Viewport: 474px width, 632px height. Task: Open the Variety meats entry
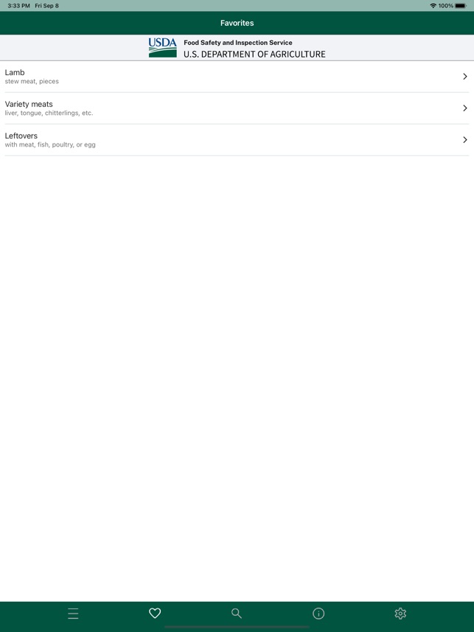coord(221,108)
